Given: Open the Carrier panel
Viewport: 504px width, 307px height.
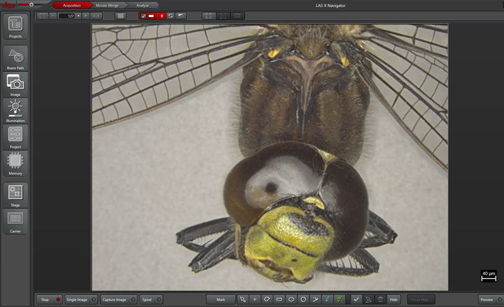Looking at the screenshot, I should click(15, 219).
